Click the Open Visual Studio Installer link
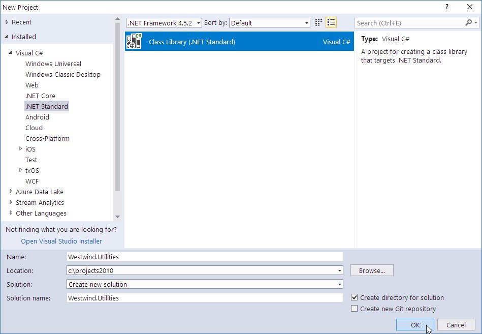The image size is (482, 334). pyautogui.click(x=61, y=241)
